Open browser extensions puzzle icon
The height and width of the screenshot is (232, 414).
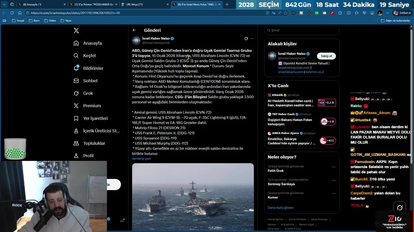tap(340, 13)
